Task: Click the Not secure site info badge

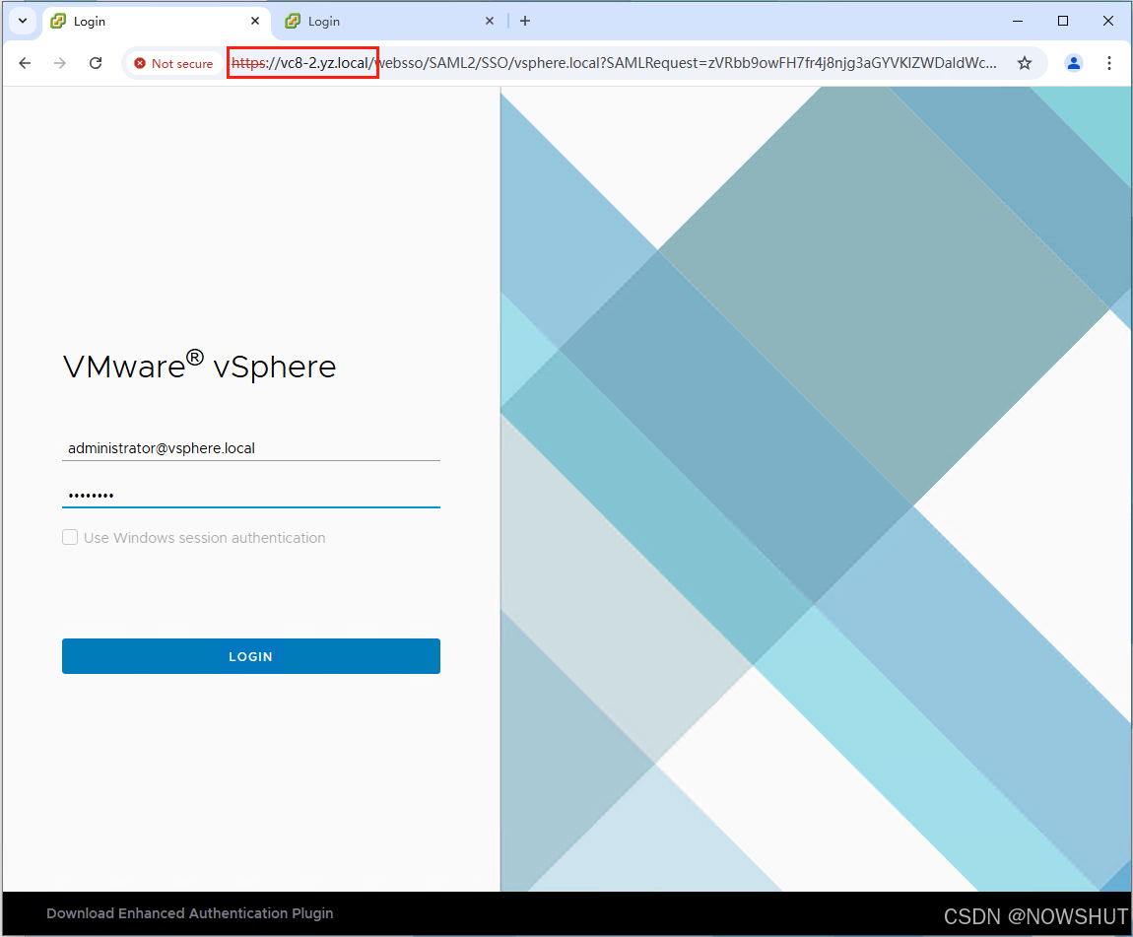Action: tap(174, 63)
